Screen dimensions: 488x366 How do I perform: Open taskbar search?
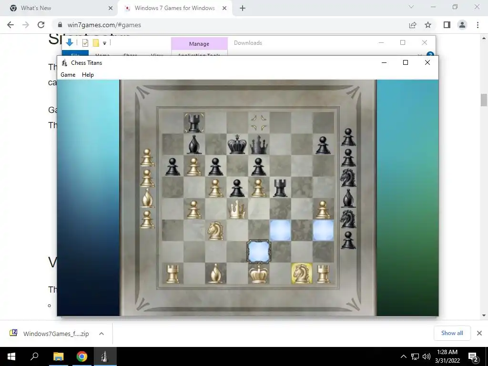point(34,356)
